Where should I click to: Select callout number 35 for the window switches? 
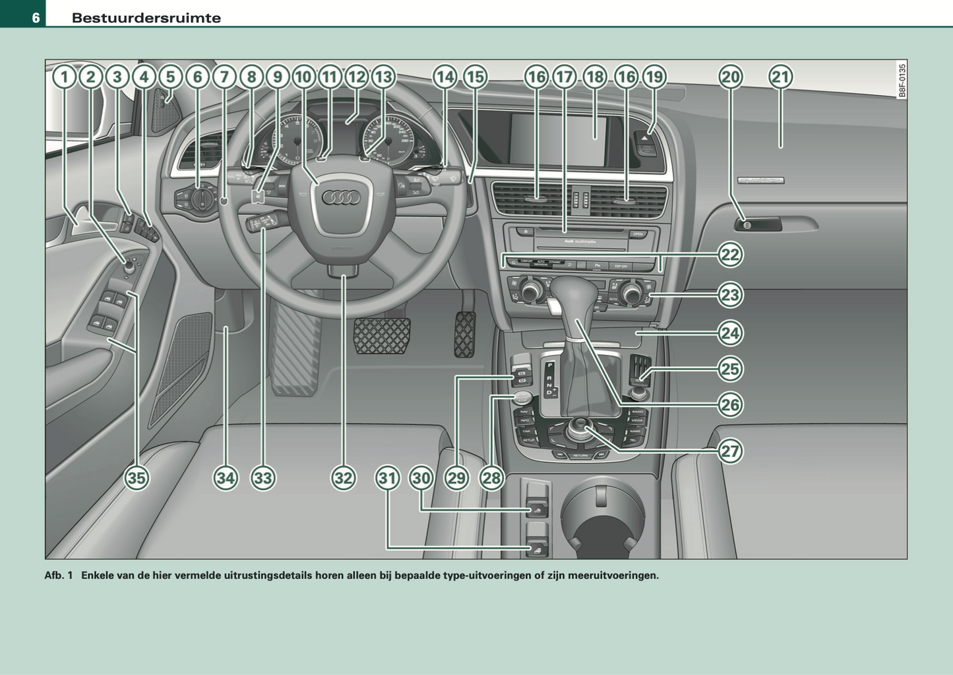click(x=137, y=478)
